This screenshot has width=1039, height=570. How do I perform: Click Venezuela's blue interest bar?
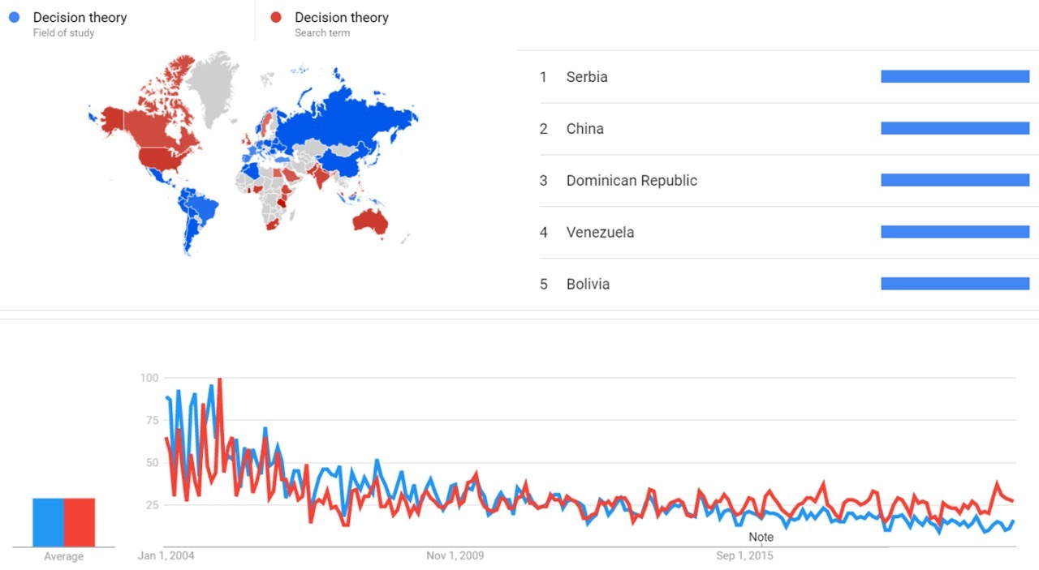[955, 233]
